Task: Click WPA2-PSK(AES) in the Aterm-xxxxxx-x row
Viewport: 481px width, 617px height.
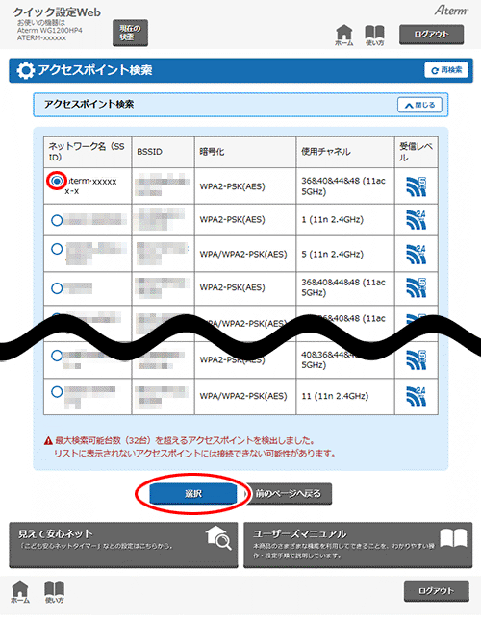Action: [x=233, y=186]
